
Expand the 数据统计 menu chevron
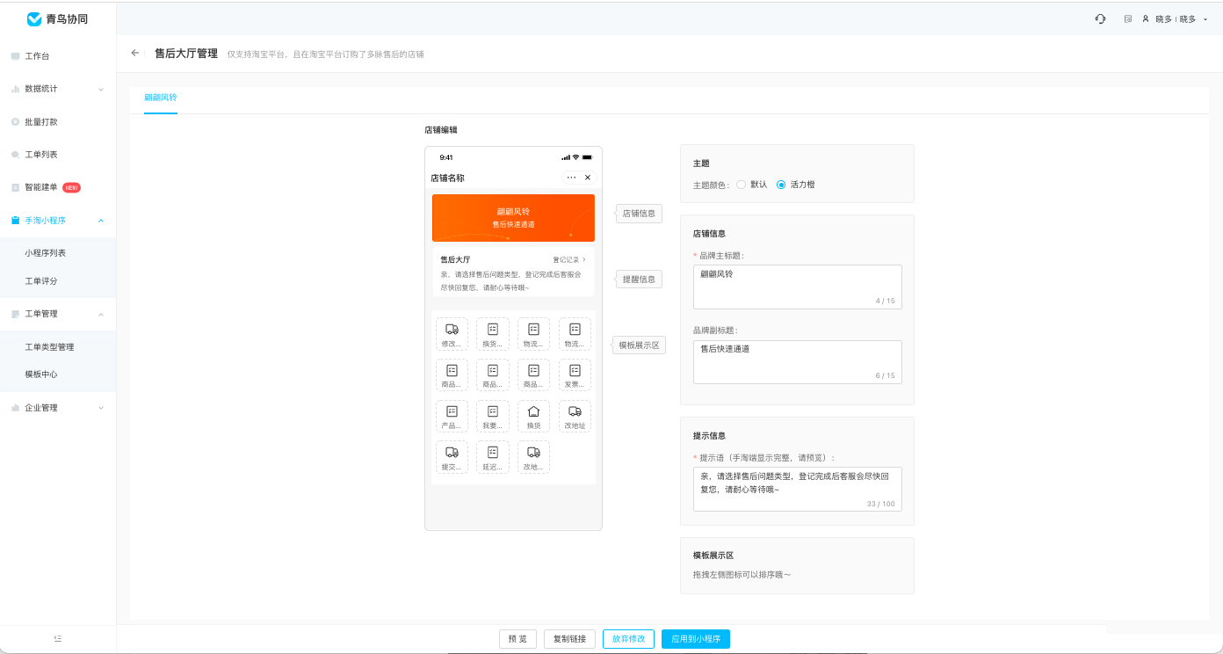(101, 89)
